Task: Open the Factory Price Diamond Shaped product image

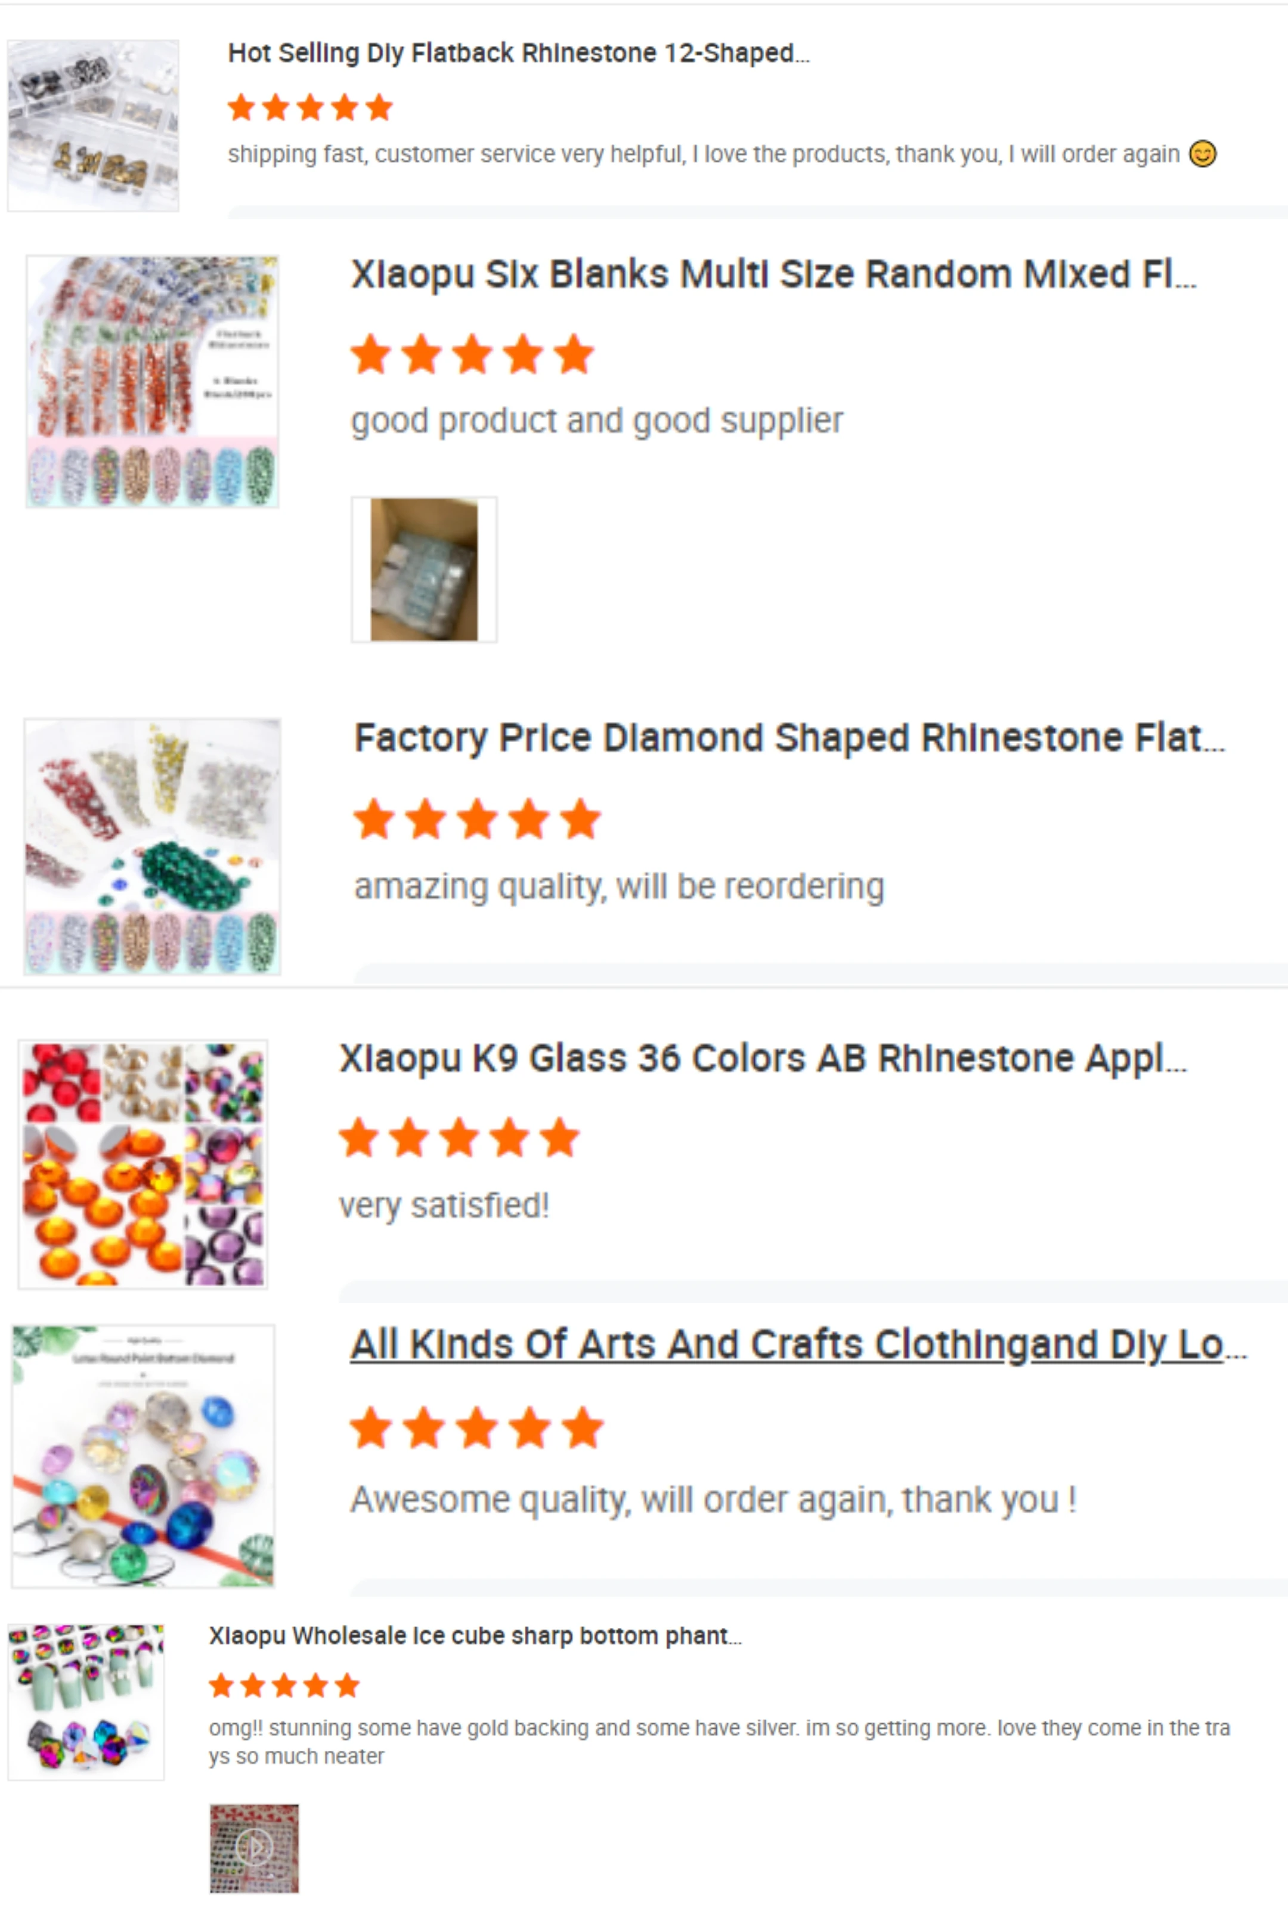Action: click(153, 847)
